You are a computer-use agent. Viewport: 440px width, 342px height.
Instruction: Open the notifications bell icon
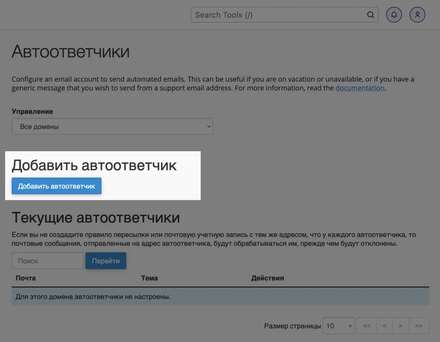(x=394, y=15)
